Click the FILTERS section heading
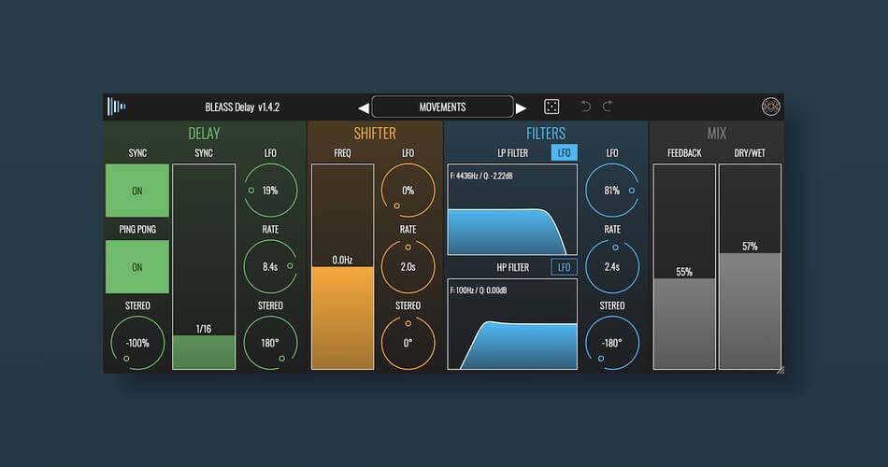 tap(546, 133)
